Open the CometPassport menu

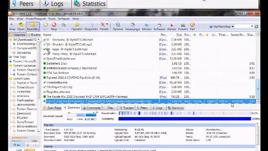(36, 18)
